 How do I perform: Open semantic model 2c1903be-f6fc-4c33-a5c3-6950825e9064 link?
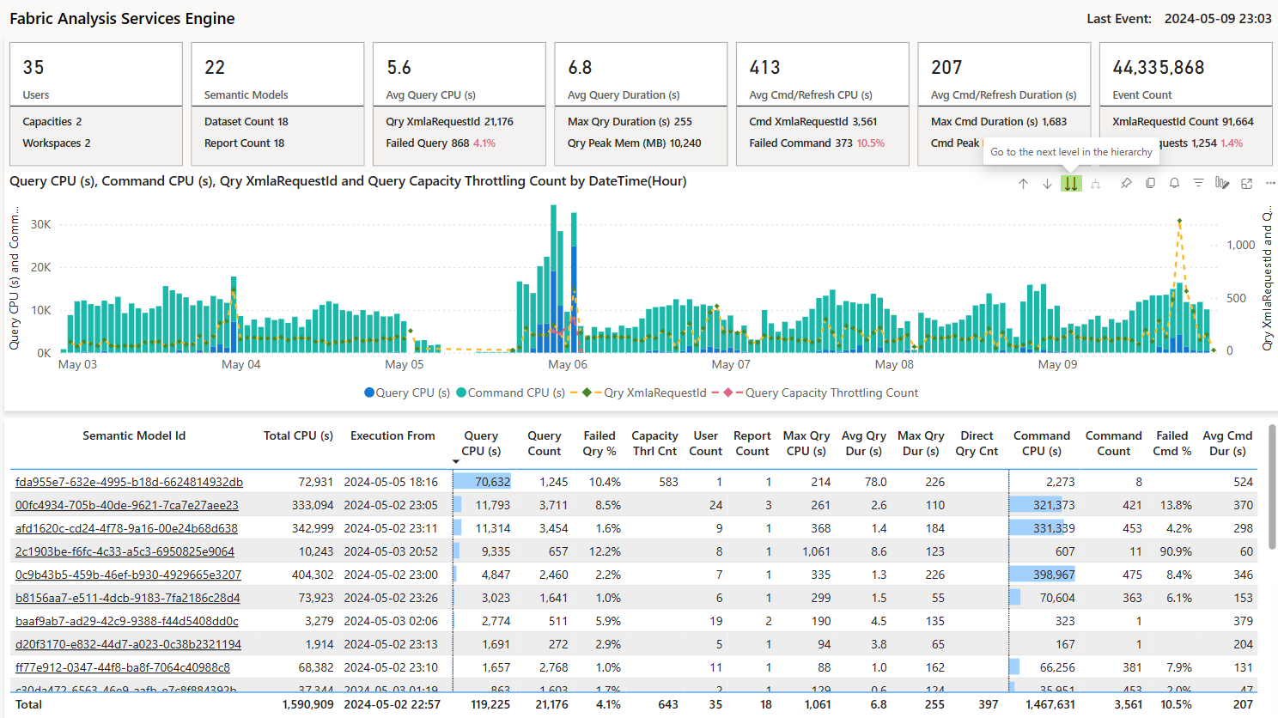pyautogui.click(x=125, y=552)
